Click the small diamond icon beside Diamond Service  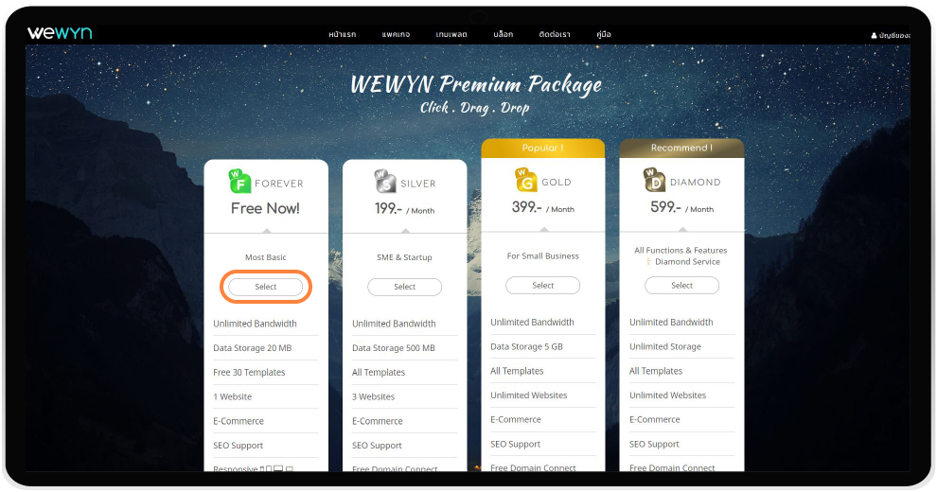coord(648,261)
